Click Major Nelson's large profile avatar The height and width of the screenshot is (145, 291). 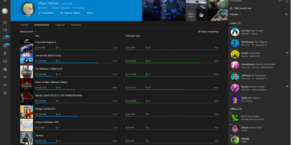pos(28,9)
